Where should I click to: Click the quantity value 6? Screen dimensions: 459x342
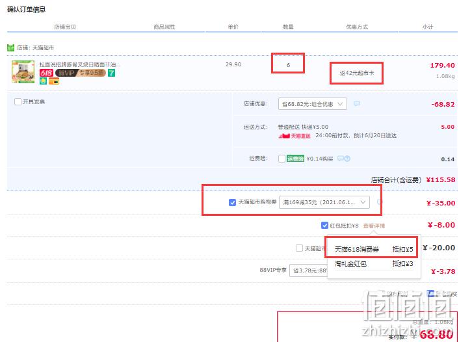288,65
